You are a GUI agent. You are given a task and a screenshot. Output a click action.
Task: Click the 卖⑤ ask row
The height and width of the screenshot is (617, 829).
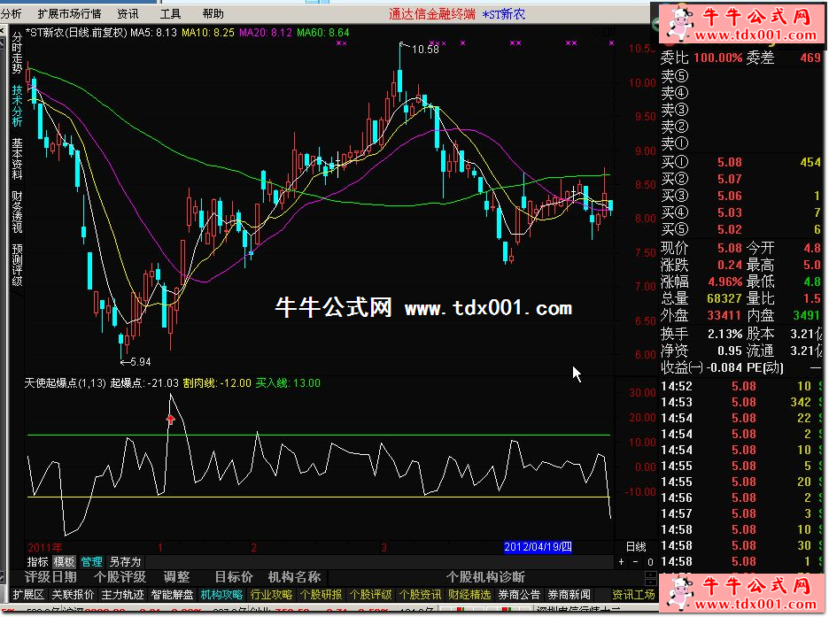pyautogui.click(x=740, y=76)
